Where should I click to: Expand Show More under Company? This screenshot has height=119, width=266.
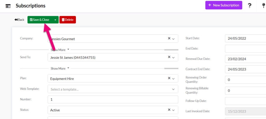60,50
